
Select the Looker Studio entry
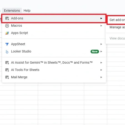[54, 51]
